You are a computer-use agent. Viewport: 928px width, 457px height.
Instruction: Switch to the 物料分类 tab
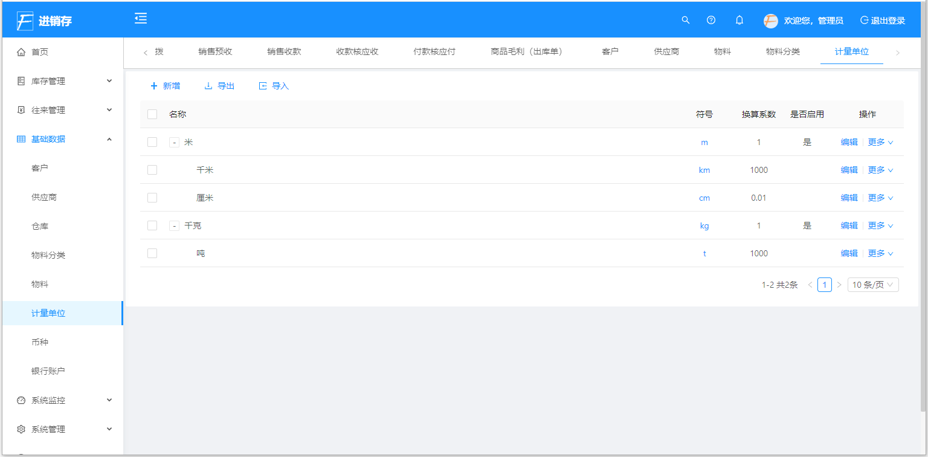point(782,52)
